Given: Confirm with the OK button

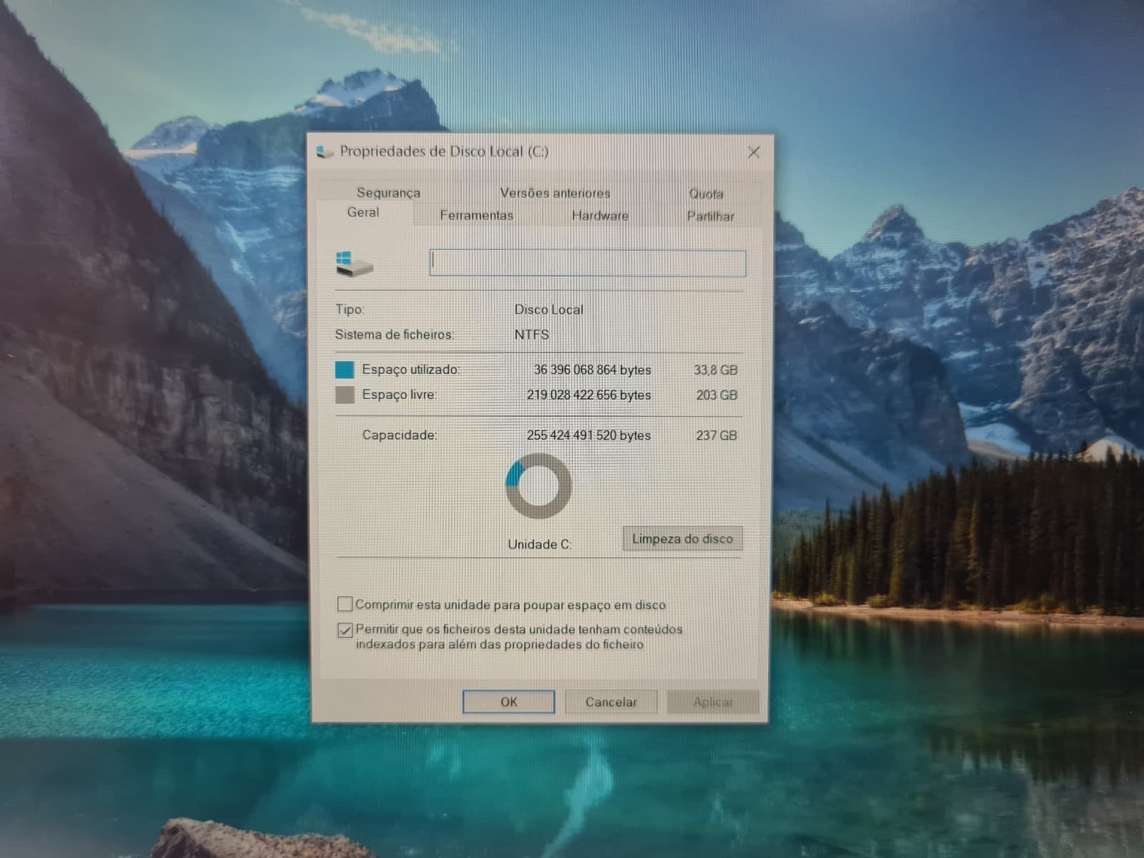Looking at the screenshot, I should (x=508, y=701).
